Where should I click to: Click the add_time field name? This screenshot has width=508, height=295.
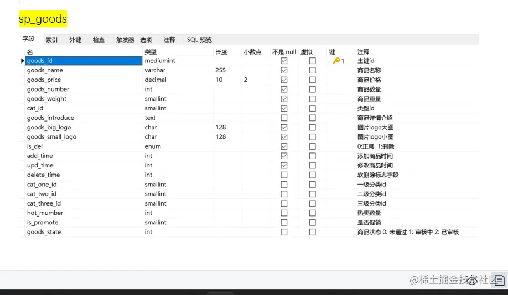(40, 156)
